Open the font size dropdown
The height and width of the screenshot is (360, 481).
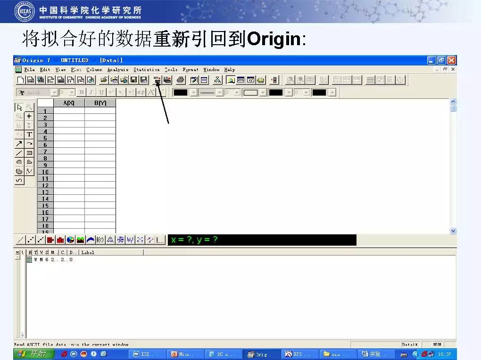[72, 92]
